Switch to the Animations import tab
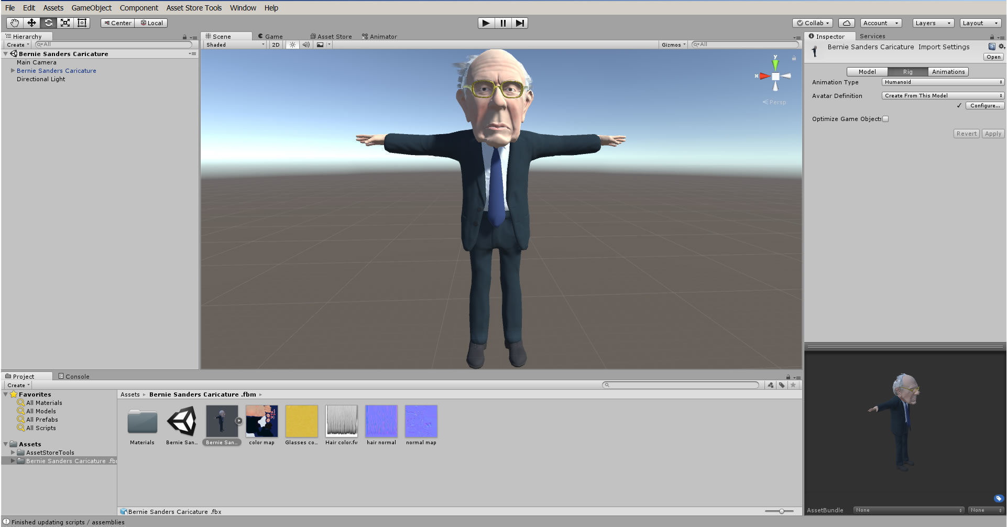The height and width of the screenshot is (527, 1007). 948,72
